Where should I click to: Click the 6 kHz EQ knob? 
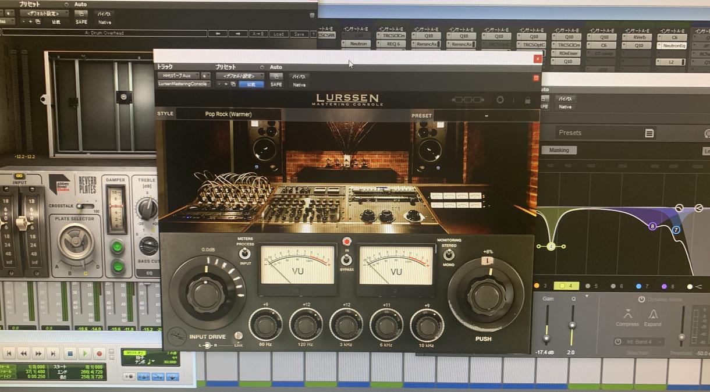(386, 325)
